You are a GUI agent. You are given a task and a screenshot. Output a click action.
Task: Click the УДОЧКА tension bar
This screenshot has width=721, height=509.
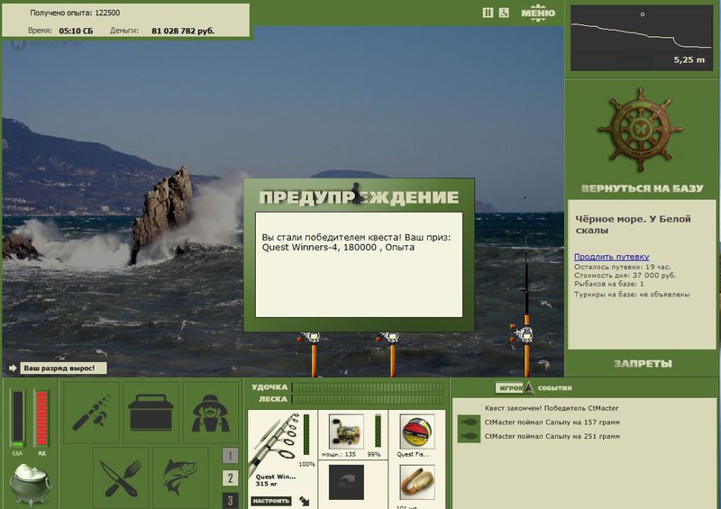(x=368, y=387)
